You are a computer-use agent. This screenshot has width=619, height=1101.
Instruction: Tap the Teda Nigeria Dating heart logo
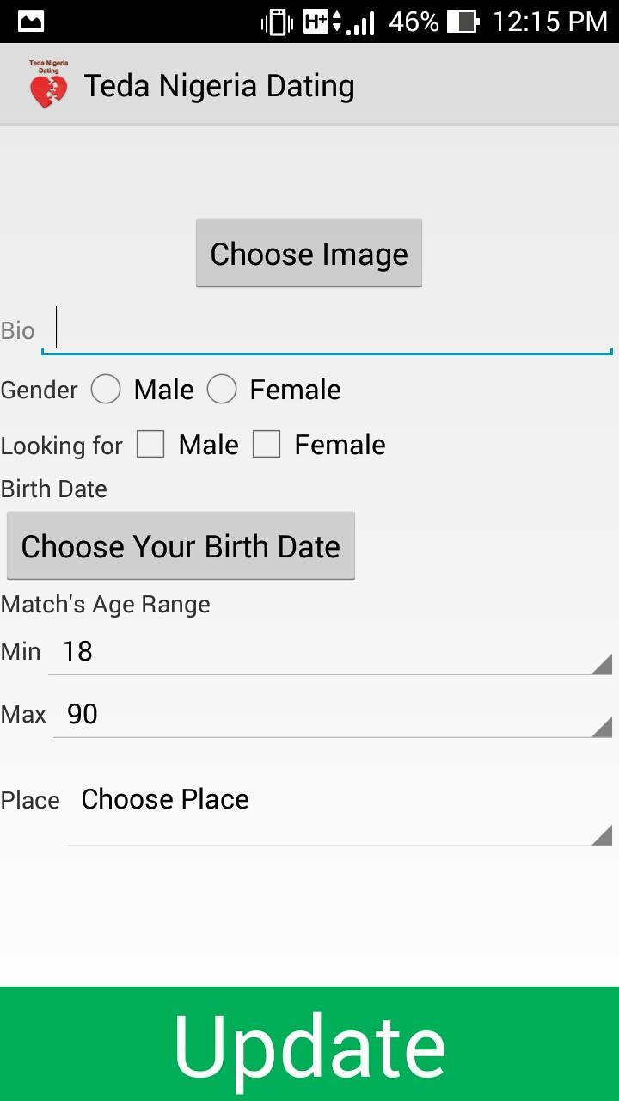(48, 85)
